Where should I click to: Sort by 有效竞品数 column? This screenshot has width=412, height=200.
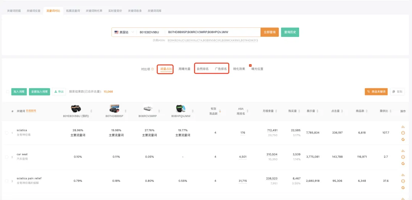[220, 111]
